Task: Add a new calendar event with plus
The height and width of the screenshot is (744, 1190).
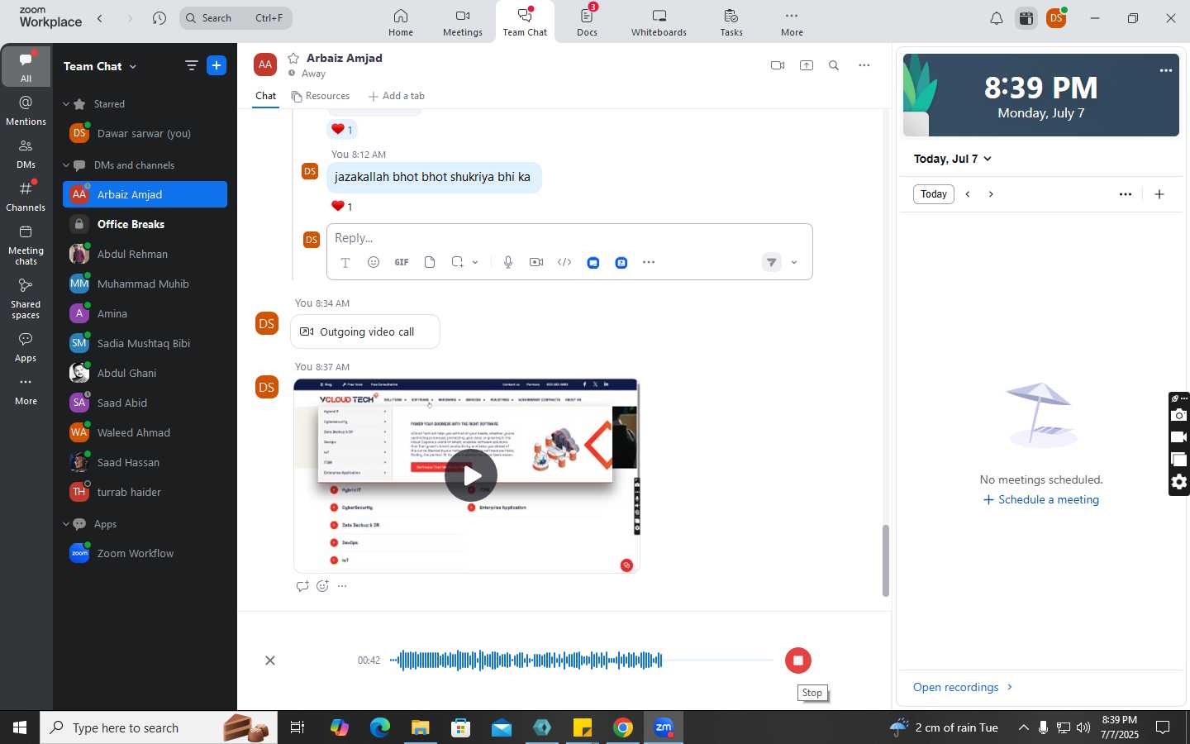Action: 1159,194
